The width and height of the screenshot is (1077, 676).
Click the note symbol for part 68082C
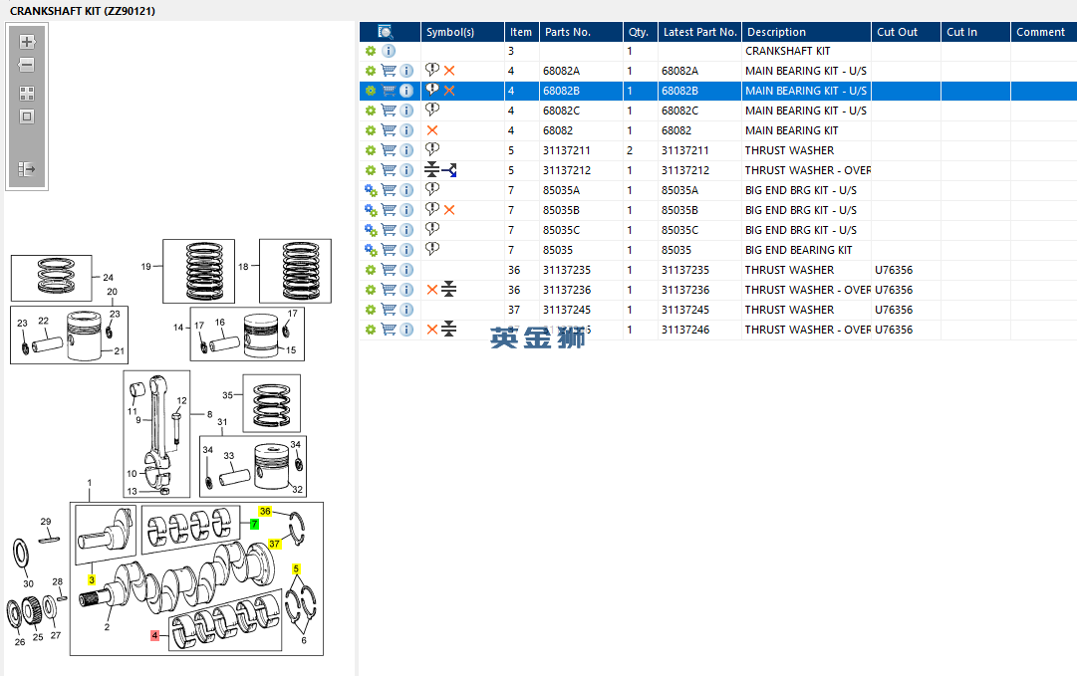pos(432,110)
